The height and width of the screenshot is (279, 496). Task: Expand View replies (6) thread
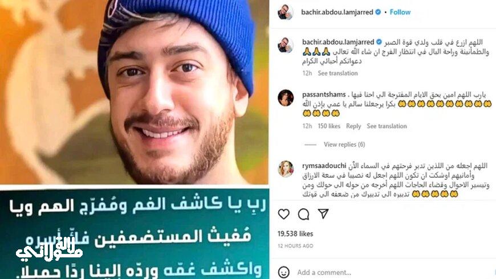point(344,145)
